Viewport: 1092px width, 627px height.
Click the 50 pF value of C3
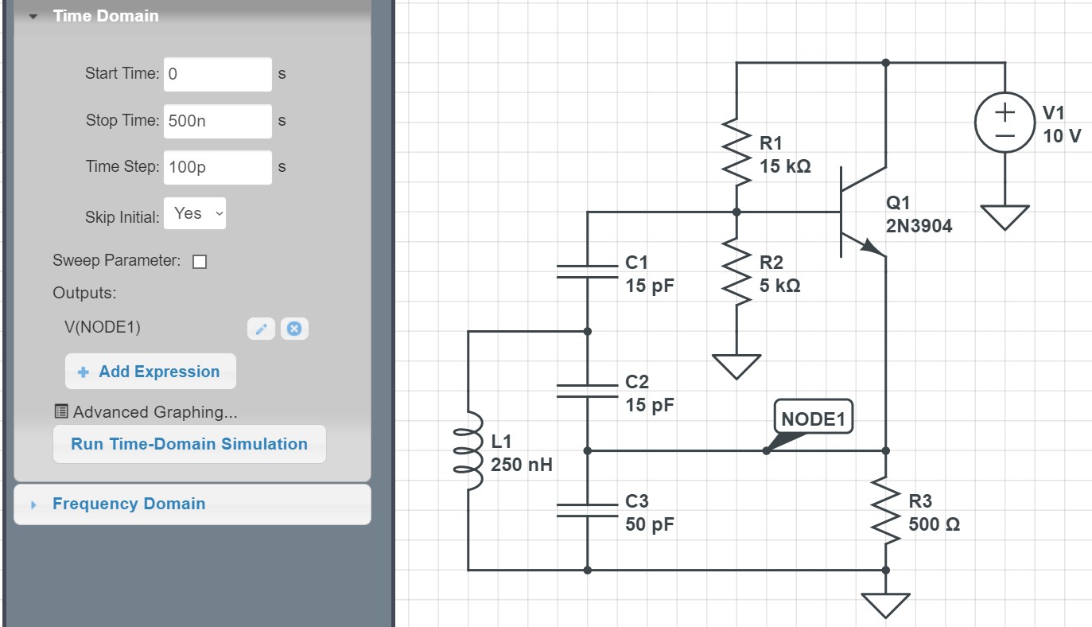pyautogui.click(x=650, y=524)
